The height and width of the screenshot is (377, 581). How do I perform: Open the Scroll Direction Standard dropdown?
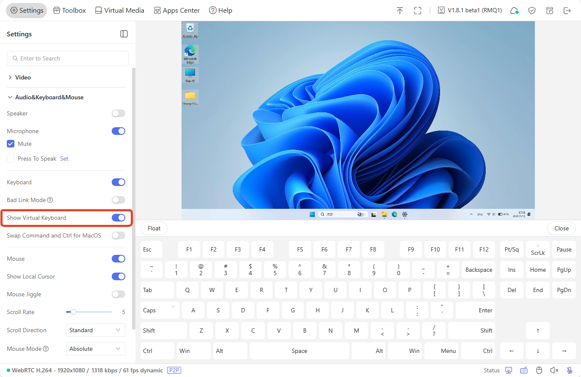pyautogui.click(x=96, y=330)
